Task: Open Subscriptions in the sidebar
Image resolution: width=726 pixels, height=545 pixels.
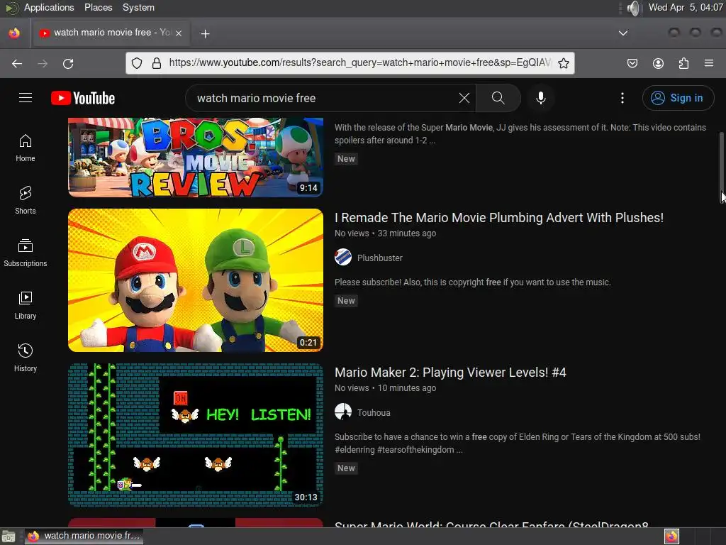Action: coord(26,253)
